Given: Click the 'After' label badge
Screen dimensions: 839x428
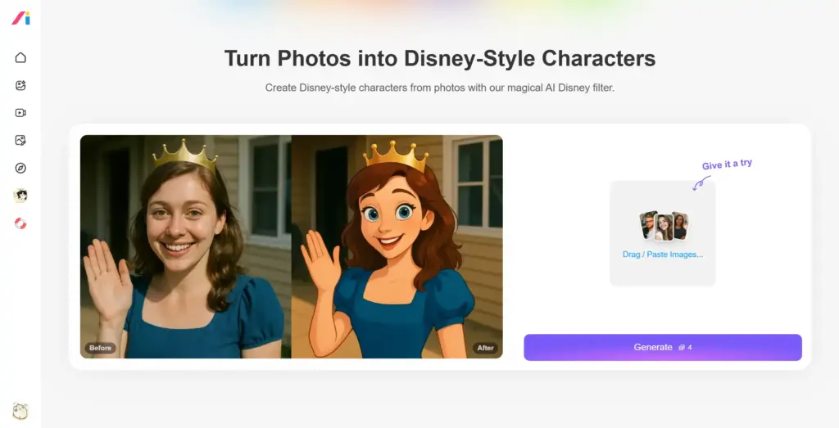Looking at the screenshot, I should [485, 348].
